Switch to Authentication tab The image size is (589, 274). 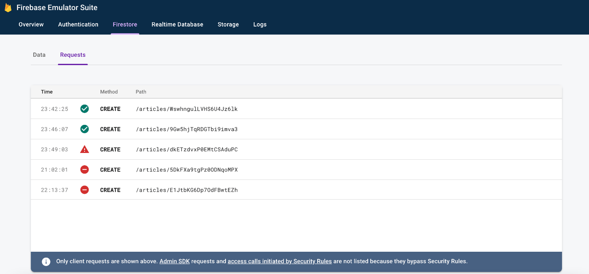[78, 24]
